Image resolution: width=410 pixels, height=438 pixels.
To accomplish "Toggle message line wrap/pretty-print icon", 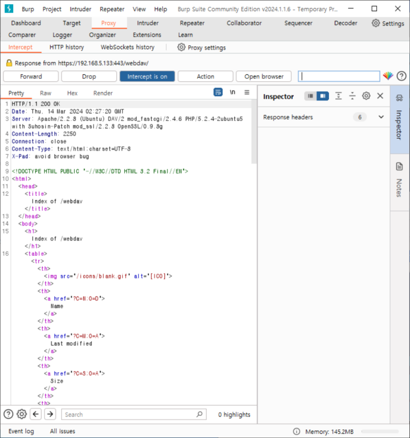I will 218,92.
